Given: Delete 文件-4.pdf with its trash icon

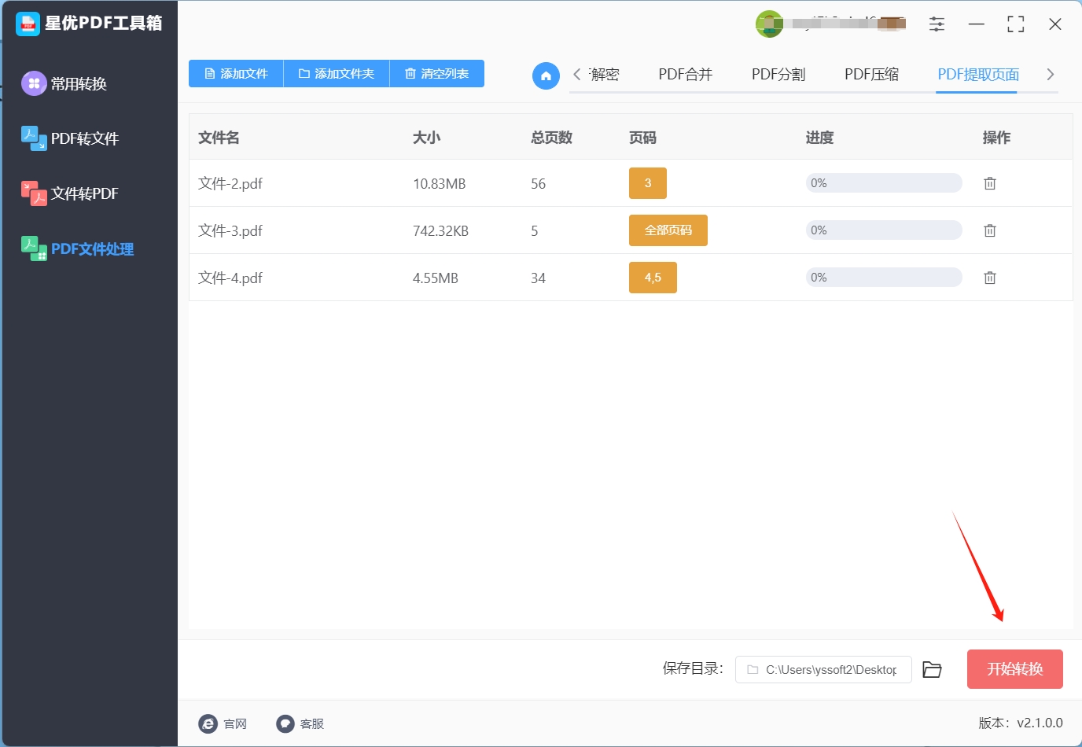Looking at the screenshot, I should click(990, 278).
